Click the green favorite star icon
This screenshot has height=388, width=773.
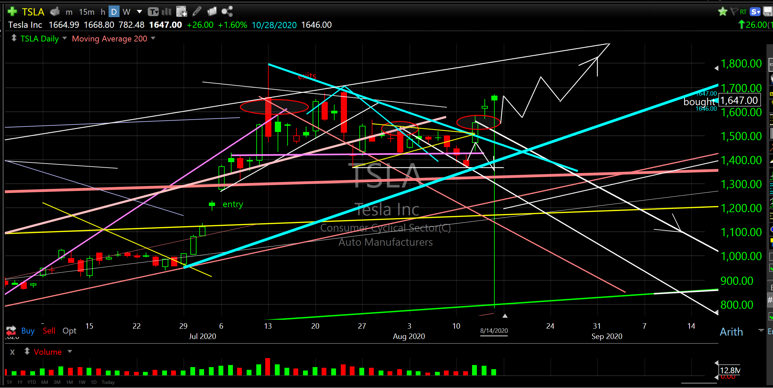(722, 12)
